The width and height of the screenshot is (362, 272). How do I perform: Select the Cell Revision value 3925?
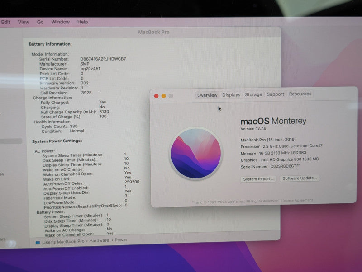tap(86, 93)
